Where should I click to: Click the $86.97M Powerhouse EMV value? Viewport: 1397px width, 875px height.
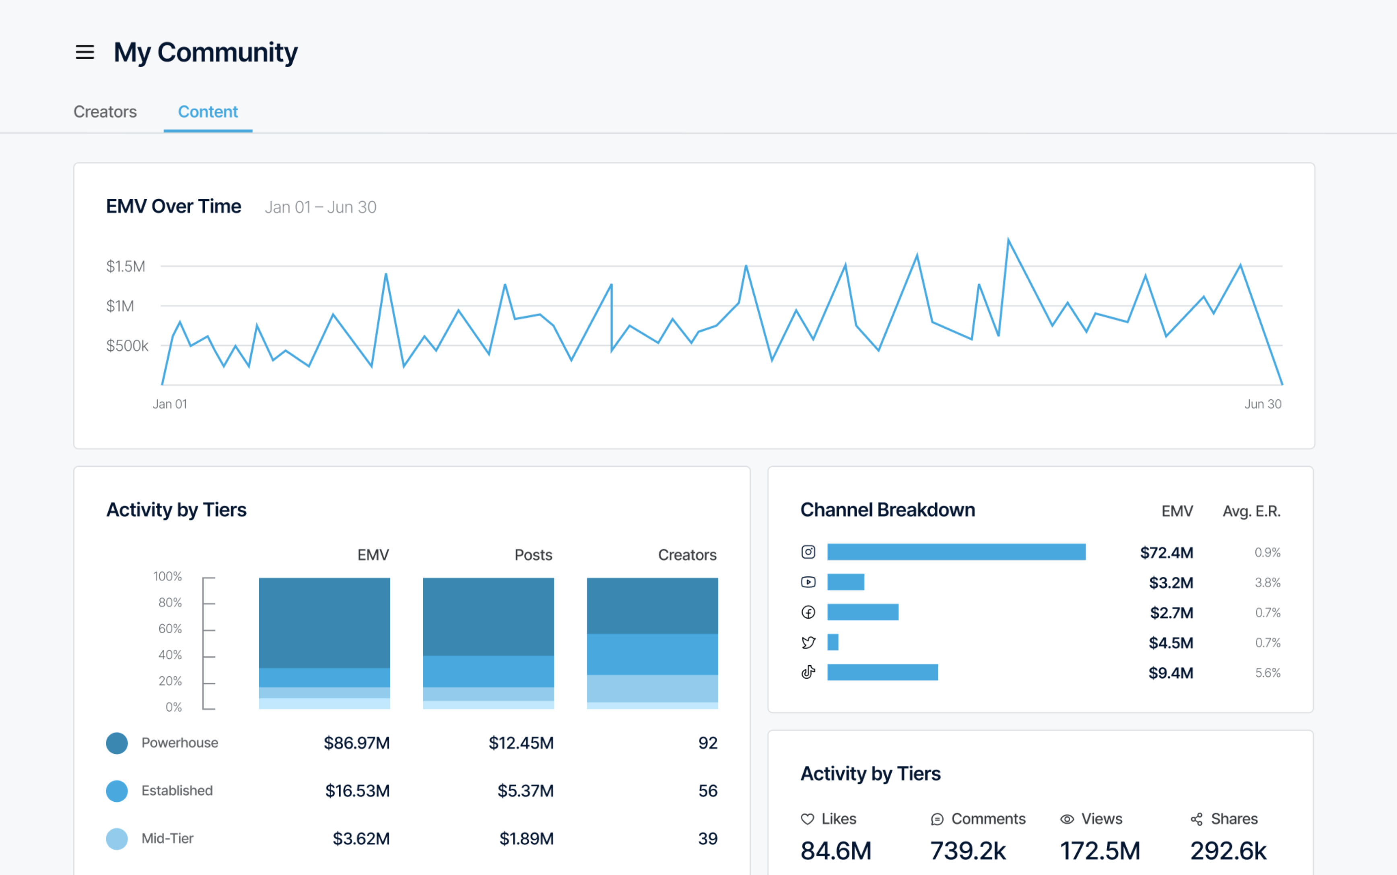point(356,743)
